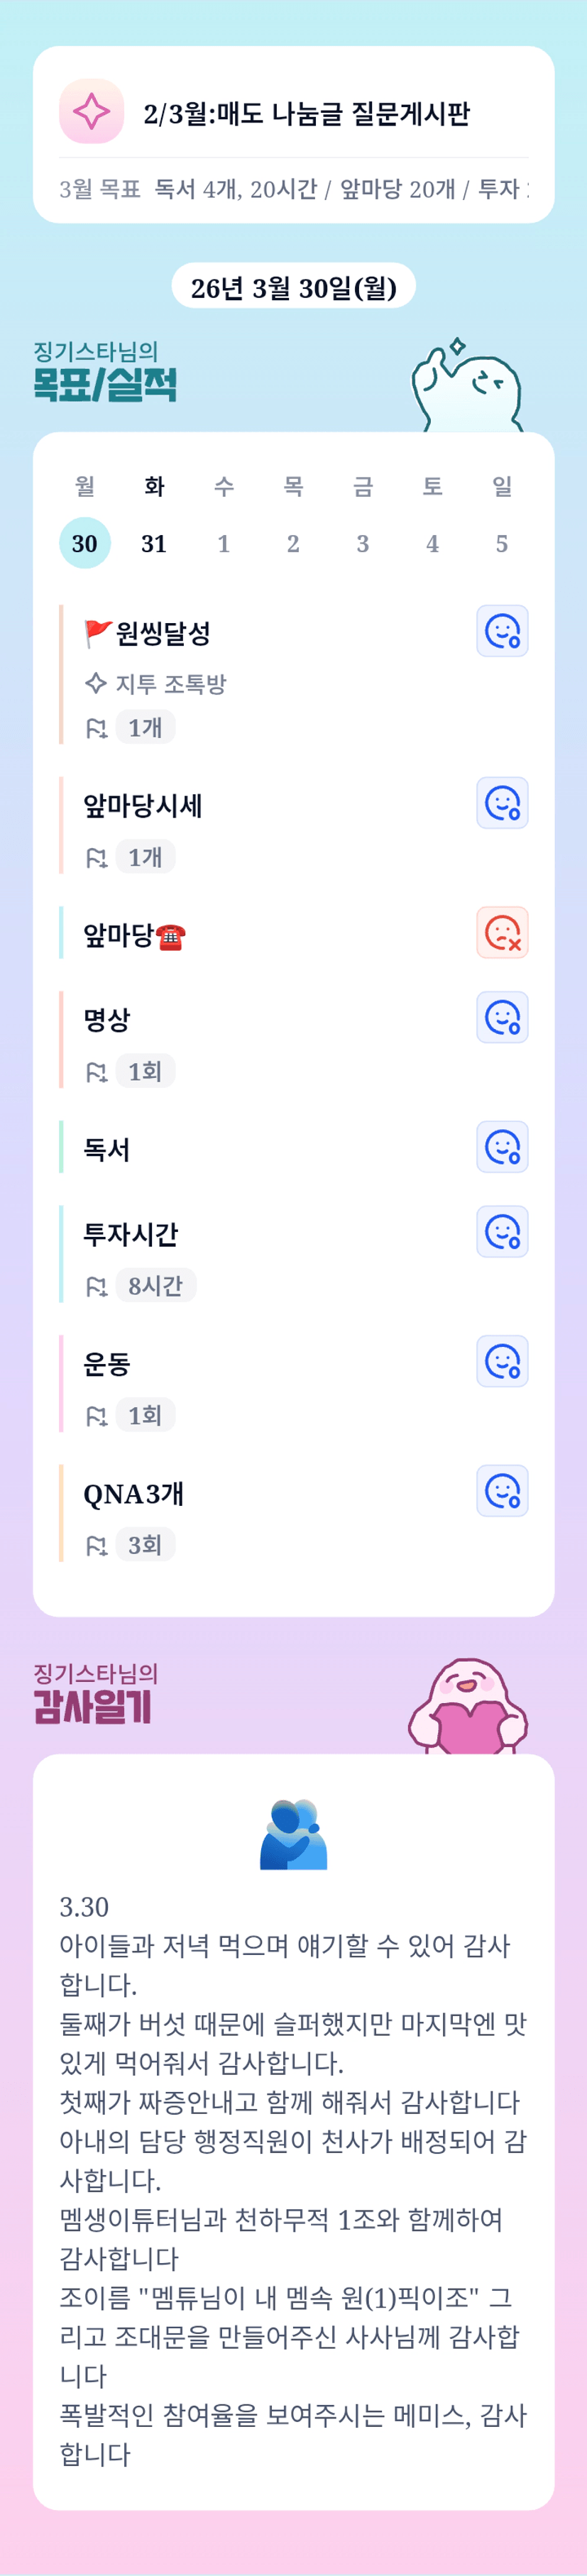Click the red failed face icon for 앞마당☎
Viewport: 587px width, 2576px height.
tap(502, 933)
